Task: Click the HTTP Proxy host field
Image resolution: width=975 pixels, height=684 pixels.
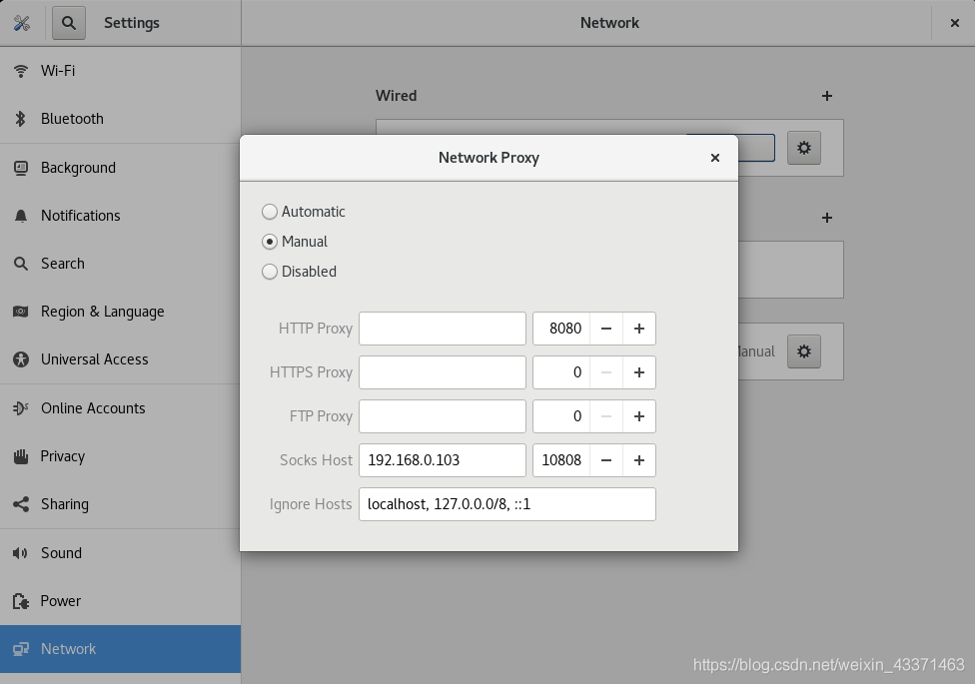Action: pyautogui.click(x=443, y=329)
